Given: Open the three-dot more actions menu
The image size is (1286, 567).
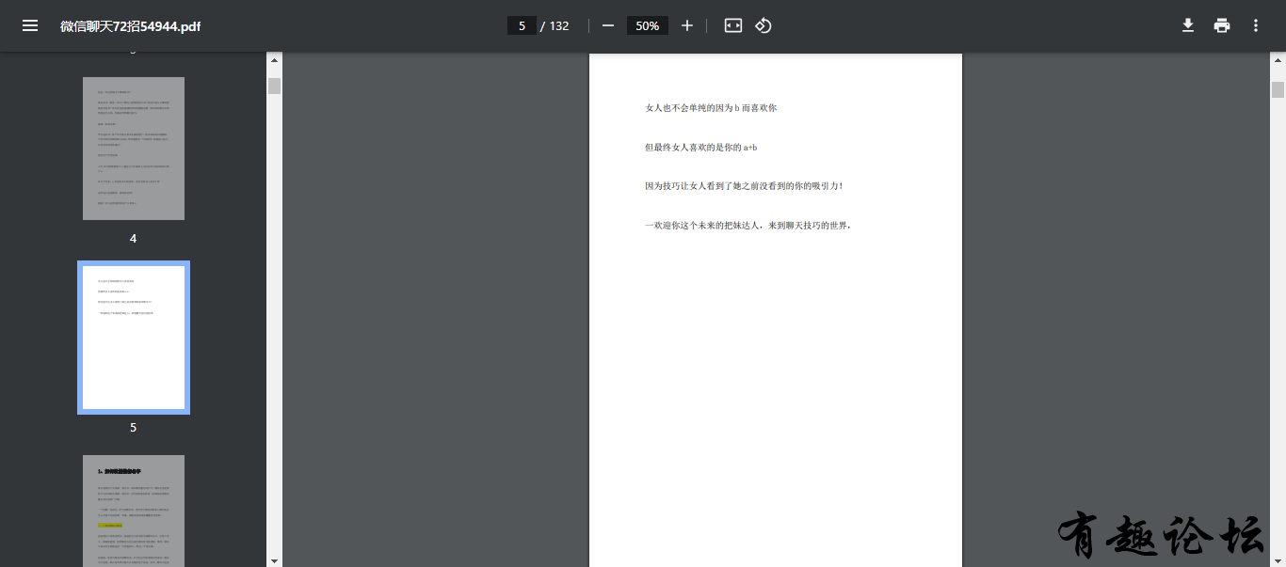Looking at the screenshot, I should (1256, 25).
